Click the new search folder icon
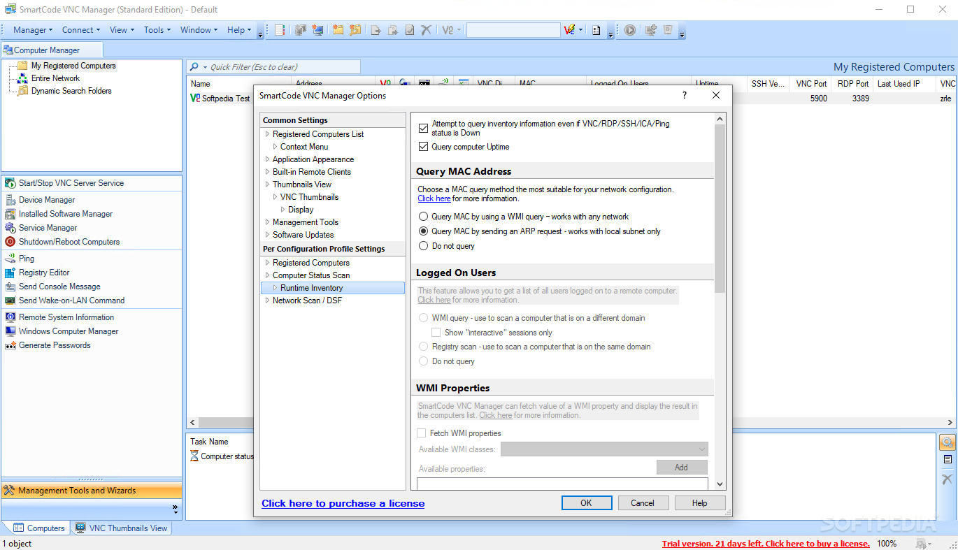 pyautogui.click(x=355, y=30)
